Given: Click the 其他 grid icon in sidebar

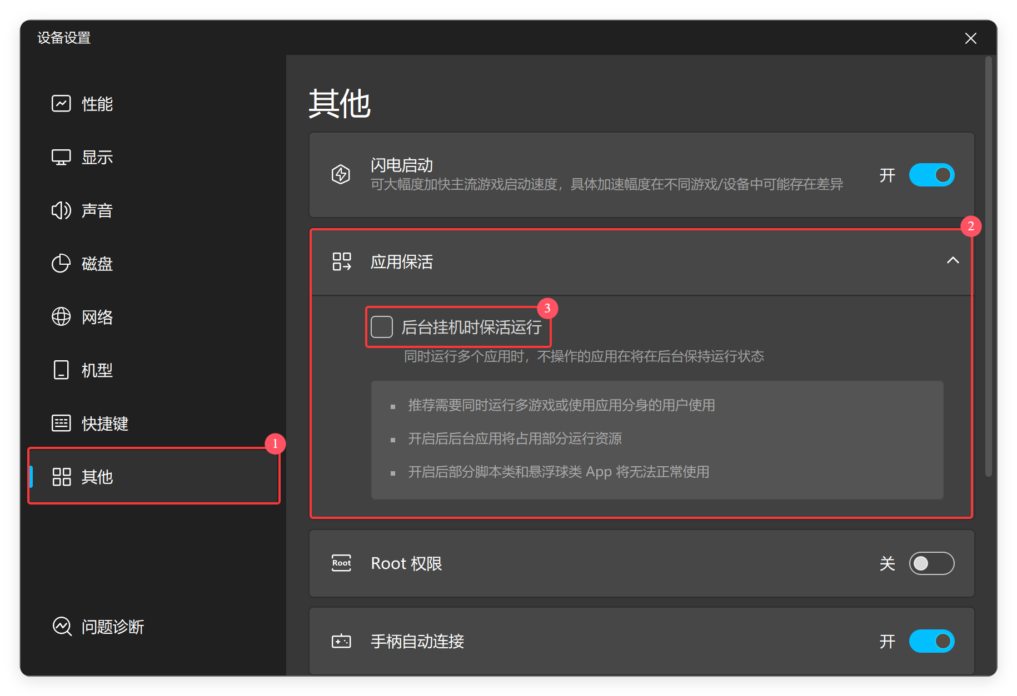Looking at the screenshot, I should (x=61, y=477).
